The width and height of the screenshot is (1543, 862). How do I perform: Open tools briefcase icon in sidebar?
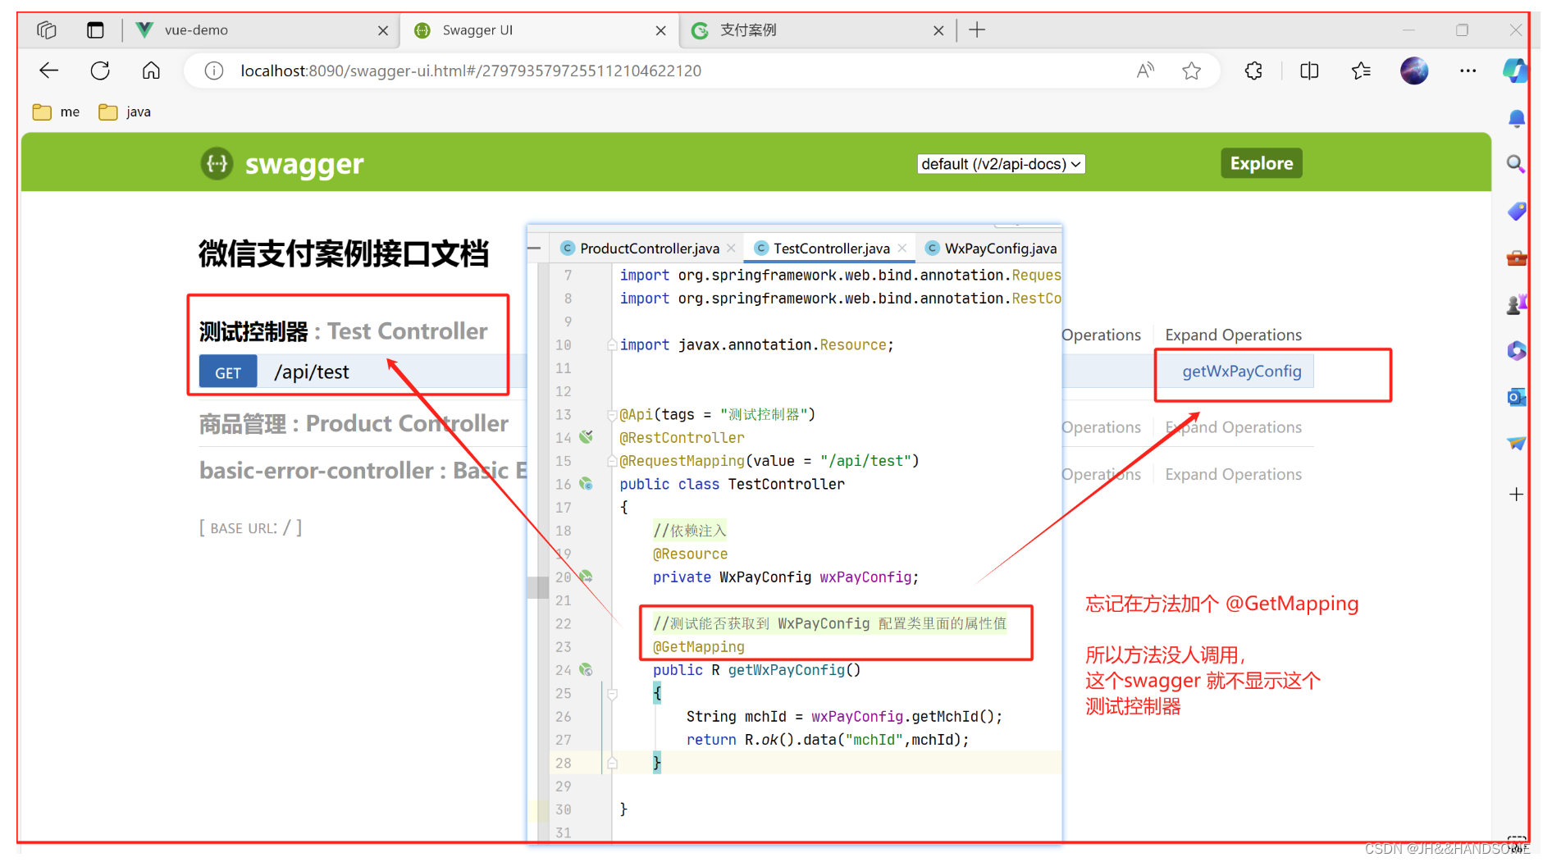pos(1517,258)
